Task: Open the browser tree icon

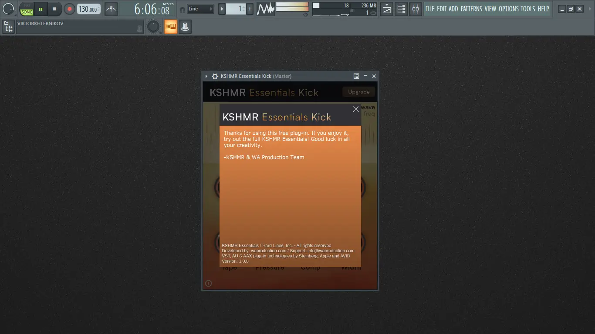Action: (x=8, y=27)
